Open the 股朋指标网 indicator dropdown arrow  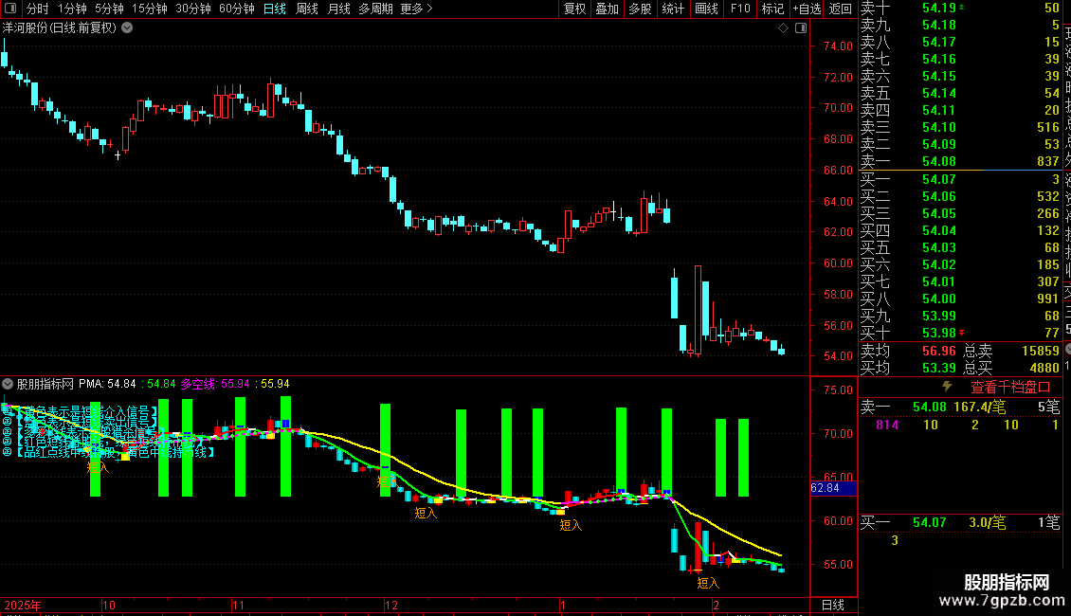(8, 384)
